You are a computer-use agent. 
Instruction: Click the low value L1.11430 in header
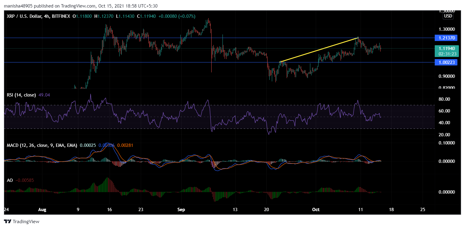(125, 16)
